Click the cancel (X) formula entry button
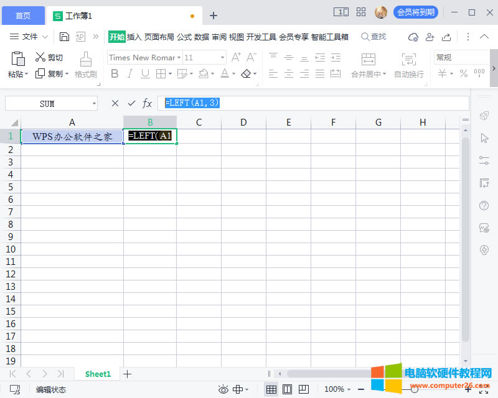498x398 pixels. point(115,103)
